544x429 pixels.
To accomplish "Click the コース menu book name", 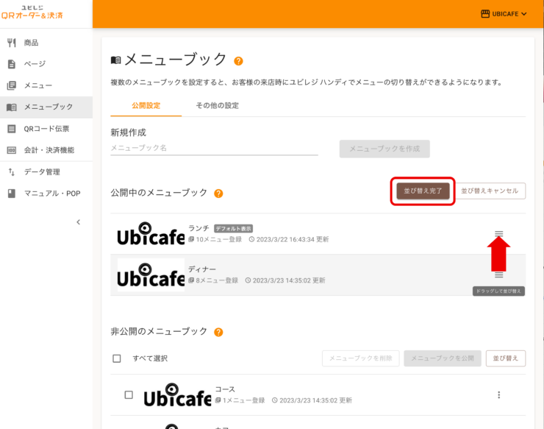I will (x=225, y=389).
